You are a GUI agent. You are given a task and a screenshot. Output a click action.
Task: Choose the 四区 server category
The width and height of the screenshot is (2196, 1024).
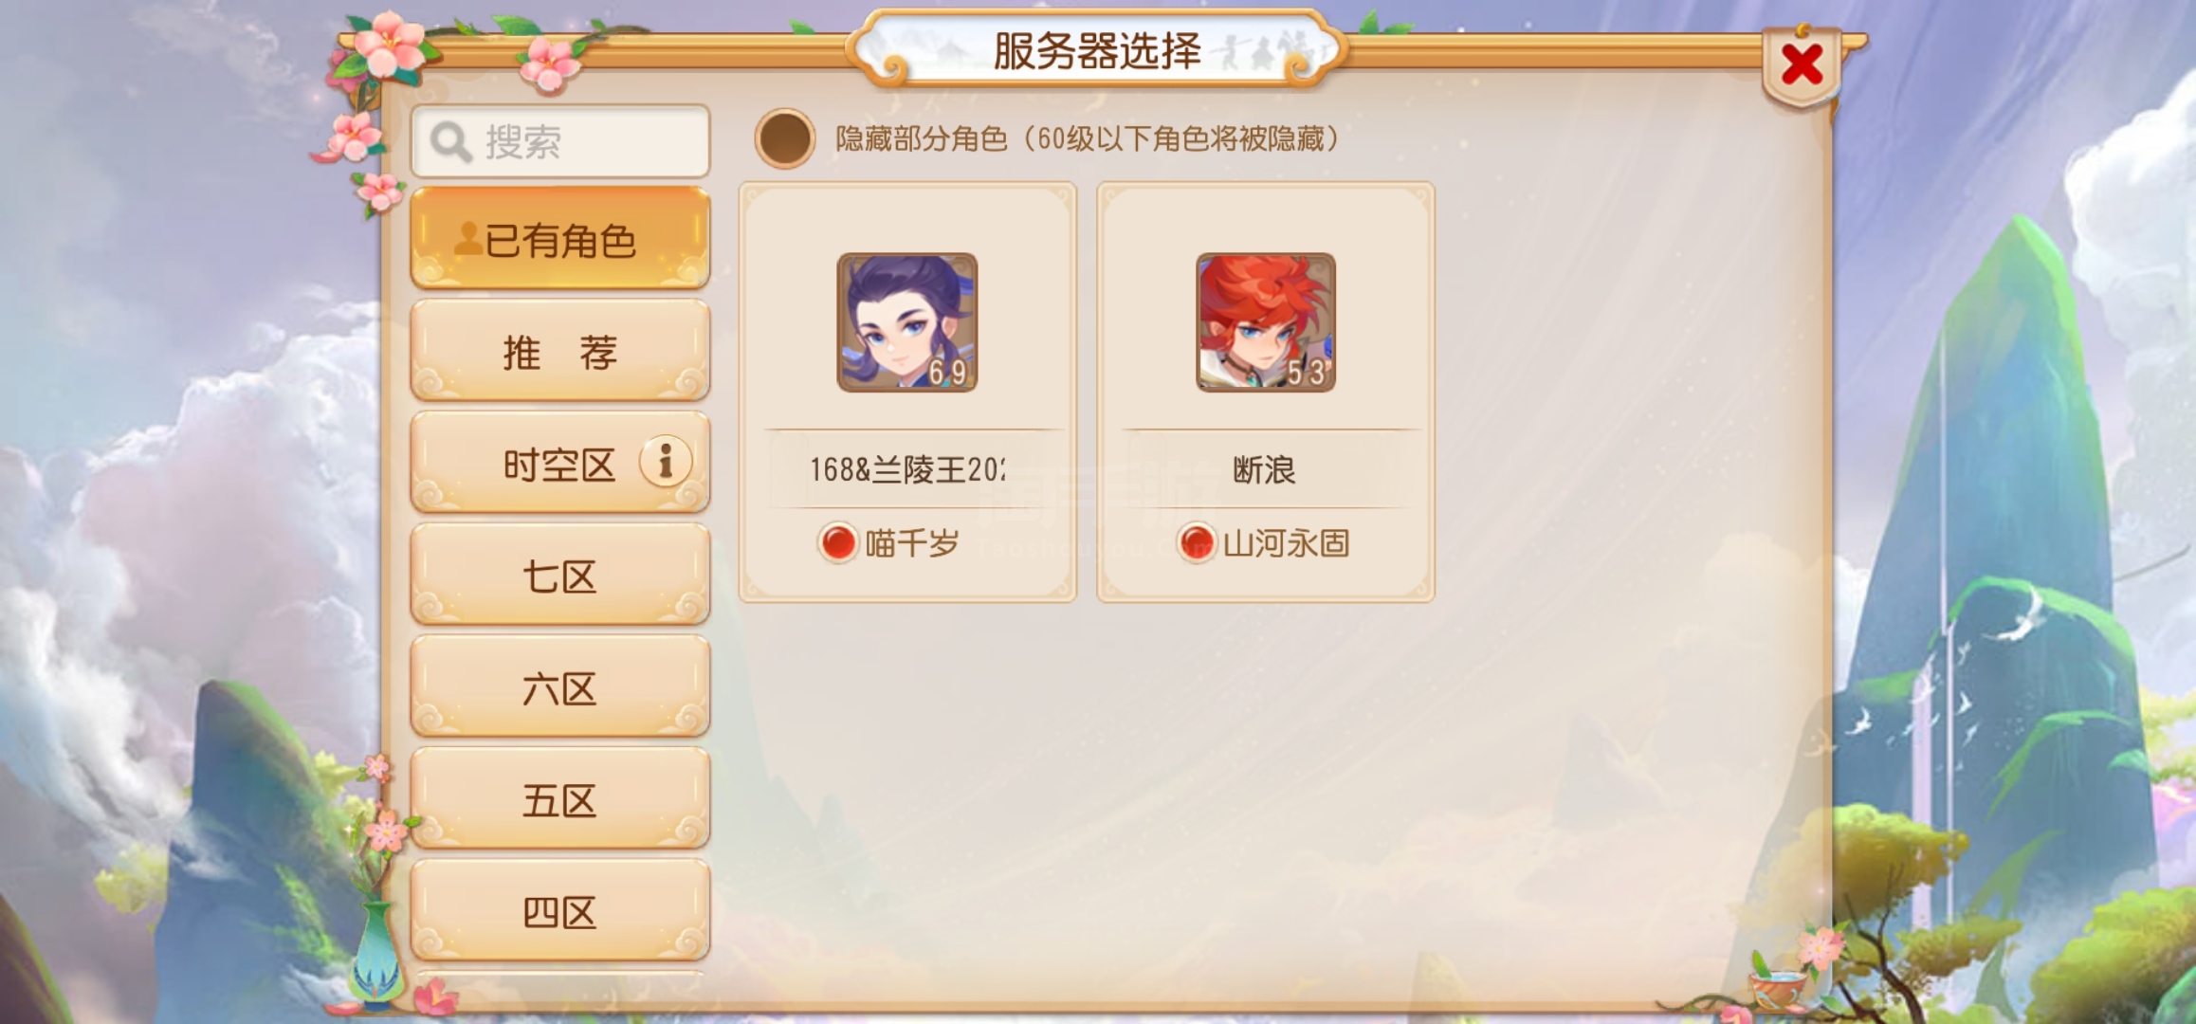(x=560, y=910)
